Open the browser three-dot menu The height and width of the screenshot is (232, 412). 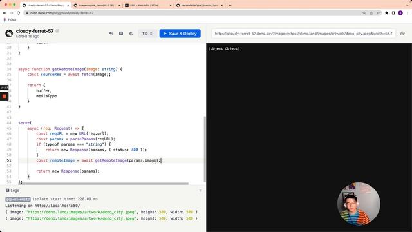pos(407,13)
